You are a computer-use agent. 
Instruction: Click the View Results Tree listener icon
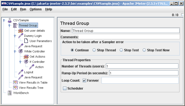(15, 88)
